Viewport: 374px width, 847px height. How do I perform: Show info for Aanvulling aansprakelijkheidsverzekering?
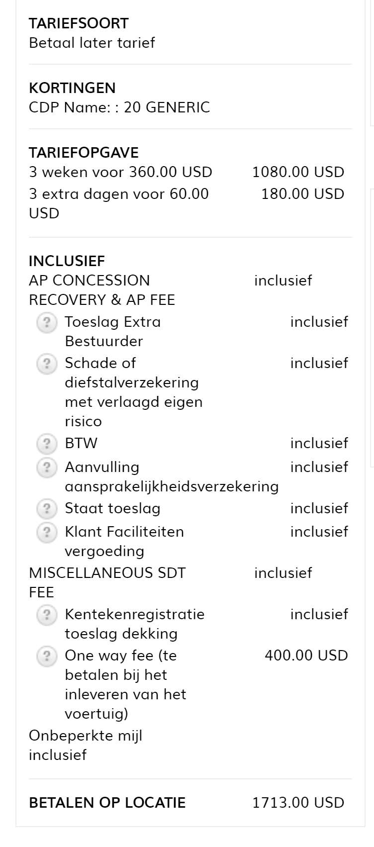coord(46,468)
